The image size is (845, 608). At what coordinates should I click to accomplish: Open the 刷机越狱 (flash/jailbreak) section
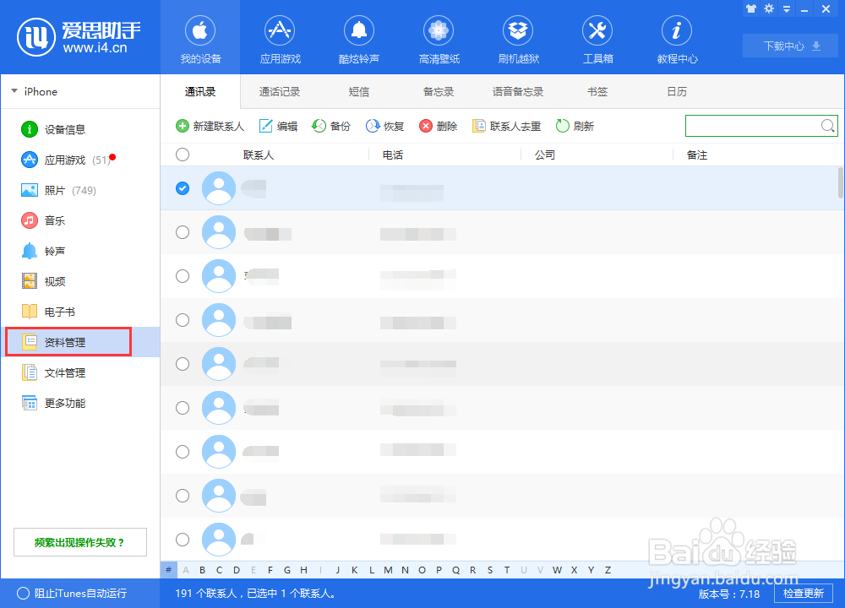point(518,38)
